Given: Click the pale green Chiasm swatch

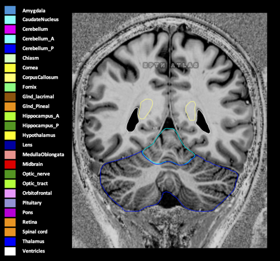Looking at the screenshot, I should 10,58.
